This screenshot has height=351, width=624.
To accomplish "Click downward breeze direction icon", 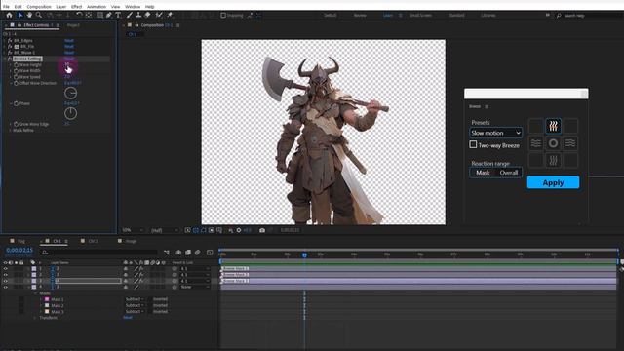I will click(553, 160).
